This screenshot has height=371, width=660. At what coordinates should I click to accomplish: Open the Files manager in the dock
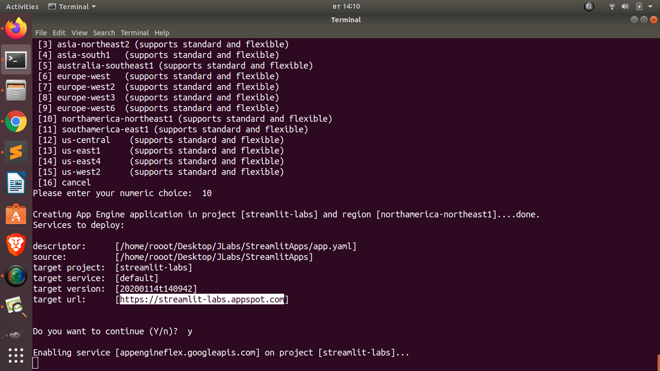[16, 90]
